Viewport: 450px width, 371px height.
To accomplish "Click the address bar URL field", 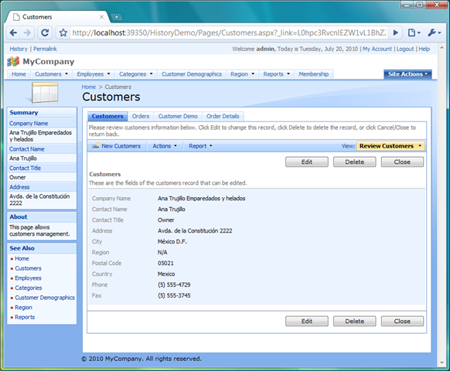I will tap(229, 32).
